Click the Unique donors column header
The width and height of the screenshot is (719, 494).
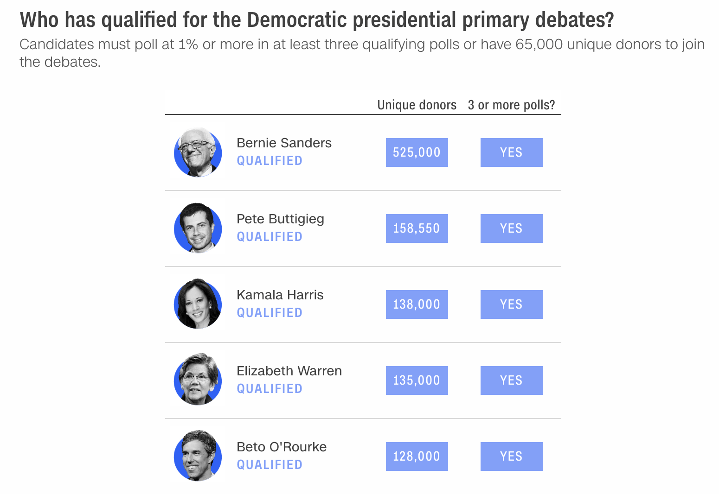coord(417,105)
